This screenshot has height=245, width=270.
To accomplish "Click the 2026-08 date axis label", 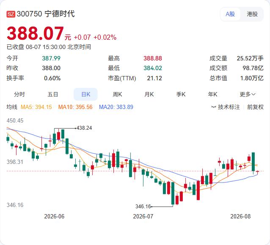I will click(x=240, y=216).
